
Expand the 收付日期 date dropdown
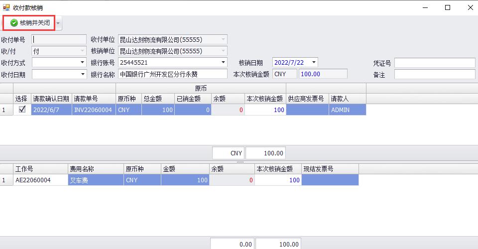(x=82, y=74)
